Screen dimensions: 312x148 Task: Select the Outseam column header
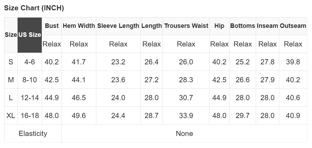tap(293, 26)
